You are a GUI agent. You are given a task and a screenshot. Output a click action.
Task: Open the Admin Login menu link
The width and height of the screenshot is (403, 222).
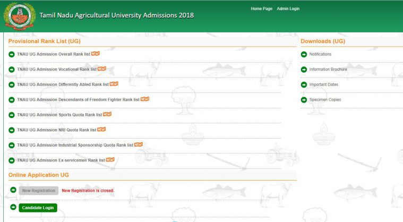tap(288, 8)
